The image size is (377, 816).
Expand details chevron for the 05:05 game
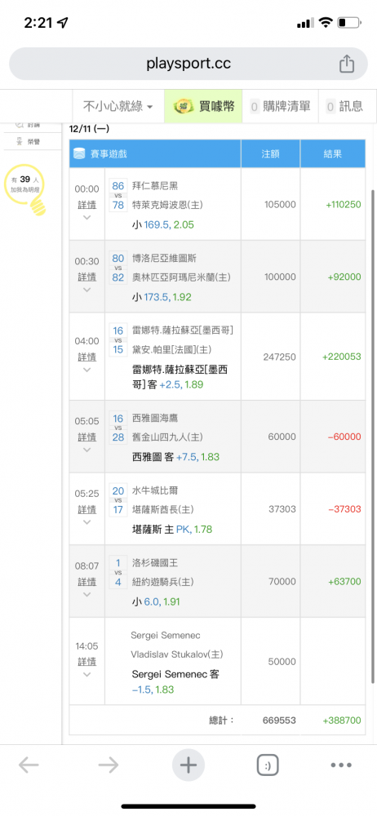(87, 449)
